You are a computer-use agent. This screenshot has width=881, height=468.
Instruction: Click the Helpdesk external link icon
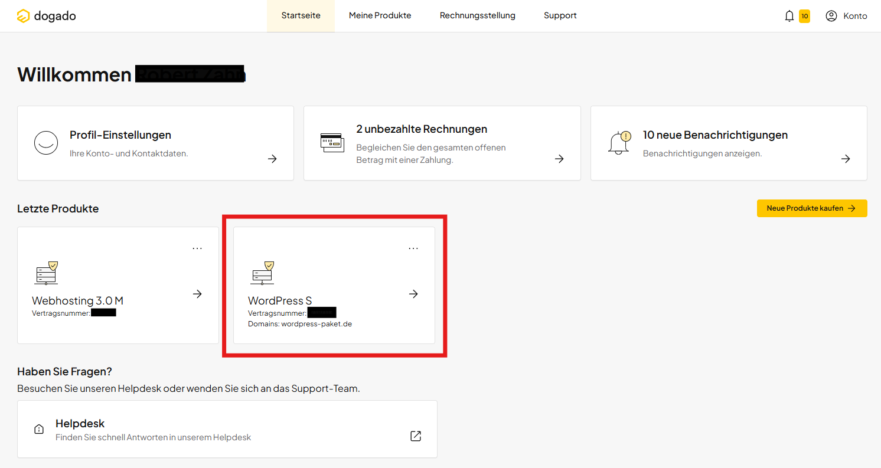(416, 436)
